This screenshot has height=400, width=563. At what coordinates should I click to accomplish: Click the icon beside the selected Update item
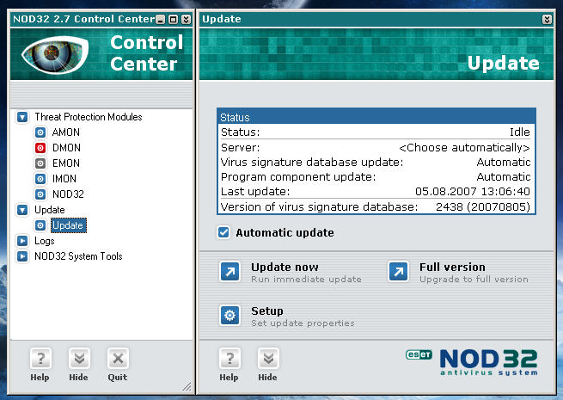click(40, 225)
